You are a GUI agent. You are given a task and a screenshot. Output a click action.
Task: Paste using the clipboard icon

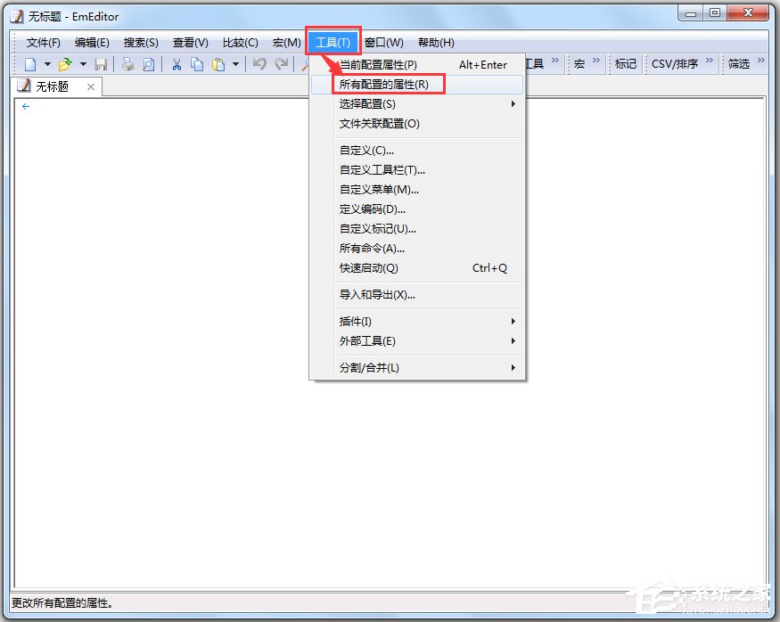[x=217, y=64]
